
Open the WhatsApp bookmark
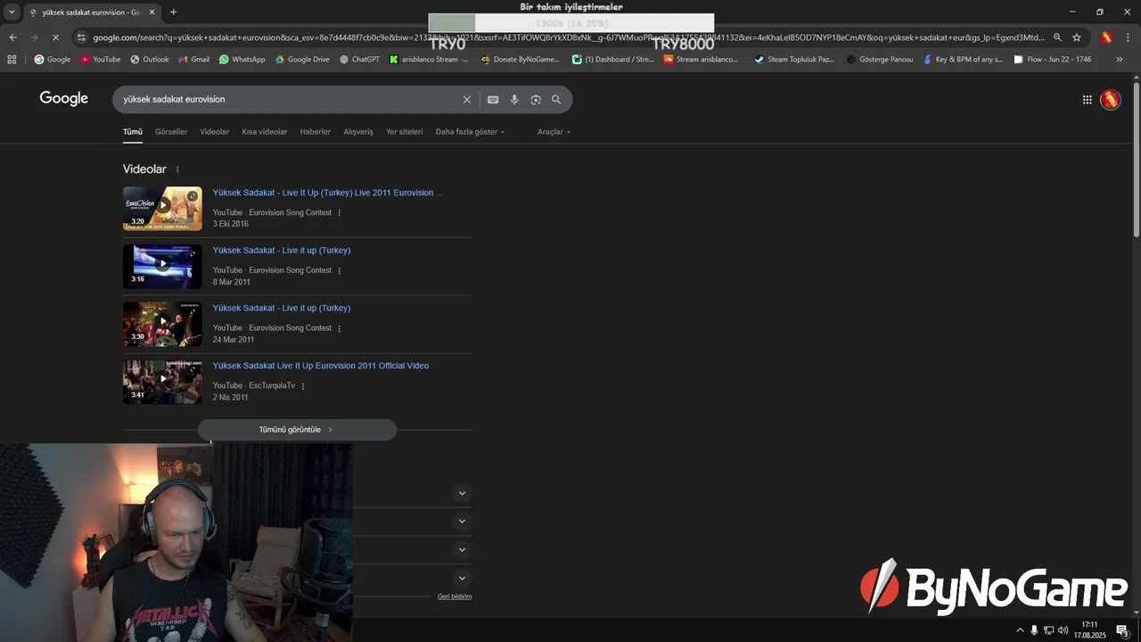tap(242, 60)
